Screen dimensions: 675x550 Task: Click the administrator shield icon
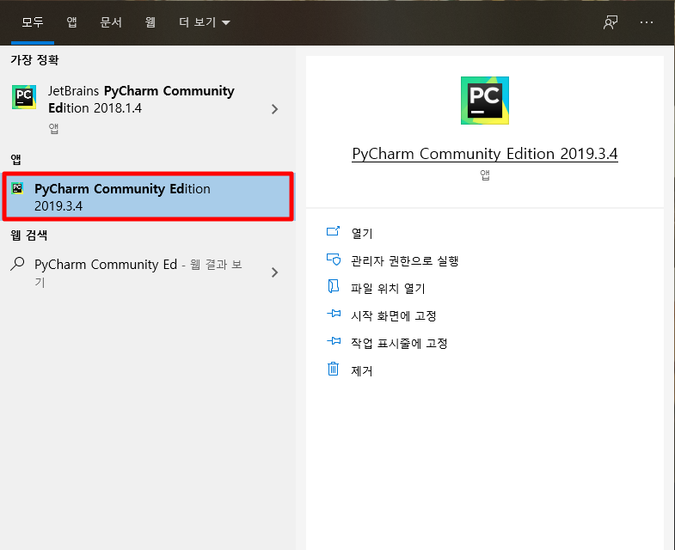333,259
